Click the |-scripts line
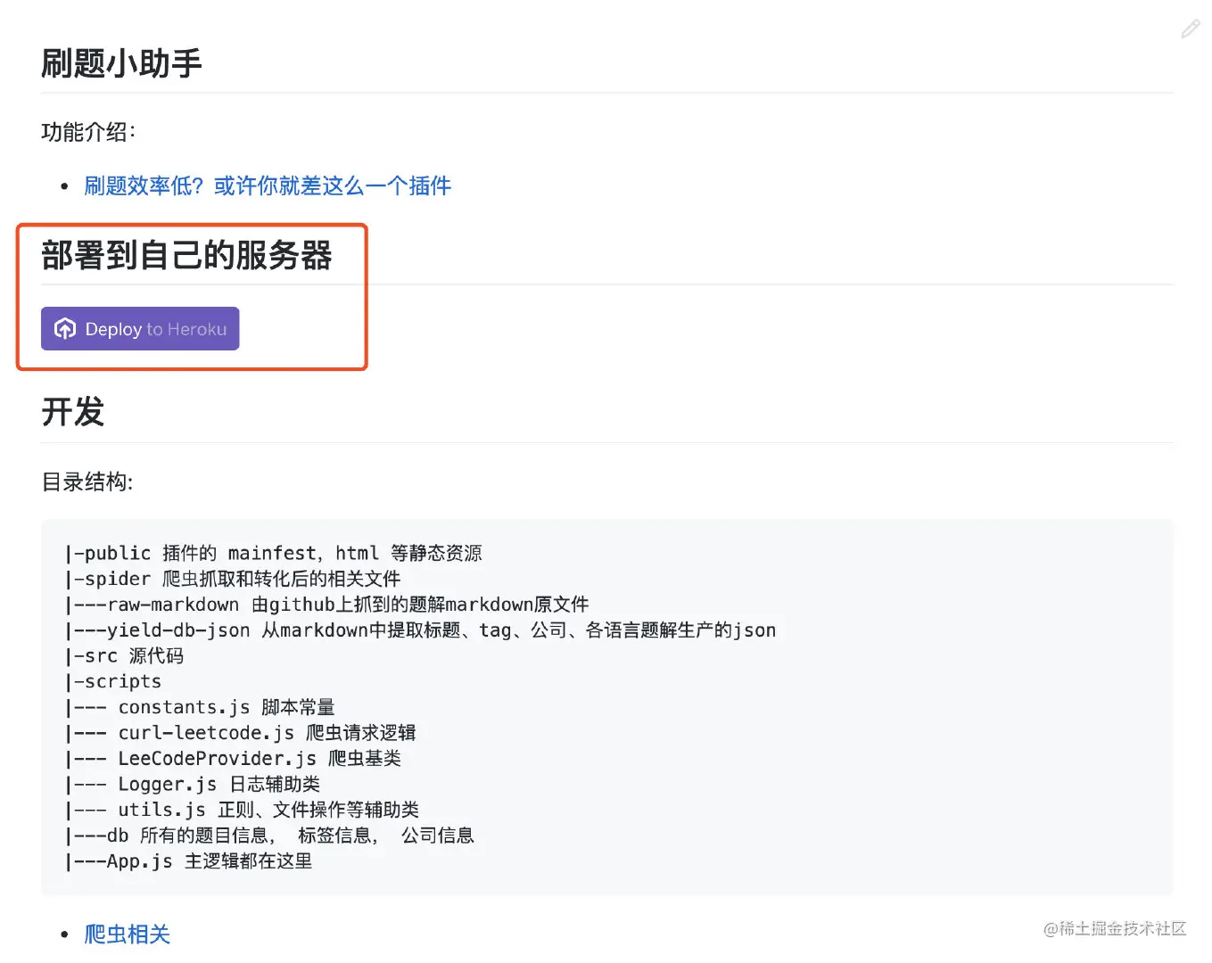The width and height of the screenshot is (1212, 963). (113, 681)
